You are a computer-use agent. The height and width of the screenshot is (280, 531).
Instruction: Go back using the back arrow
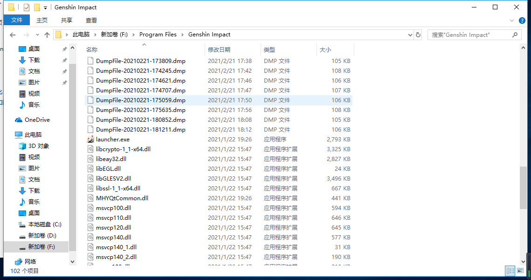click(x=13, y=35)
